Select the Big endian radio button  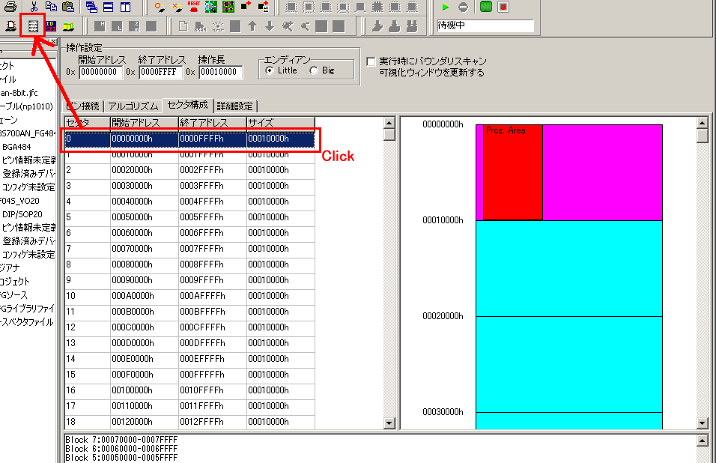click(x=314, y=70)
